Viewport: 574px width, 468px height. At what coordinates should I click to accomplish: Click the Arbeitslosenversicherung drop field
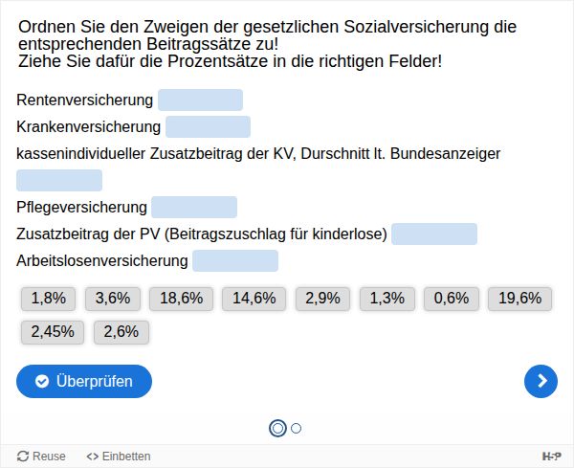[x=235, y=261]
